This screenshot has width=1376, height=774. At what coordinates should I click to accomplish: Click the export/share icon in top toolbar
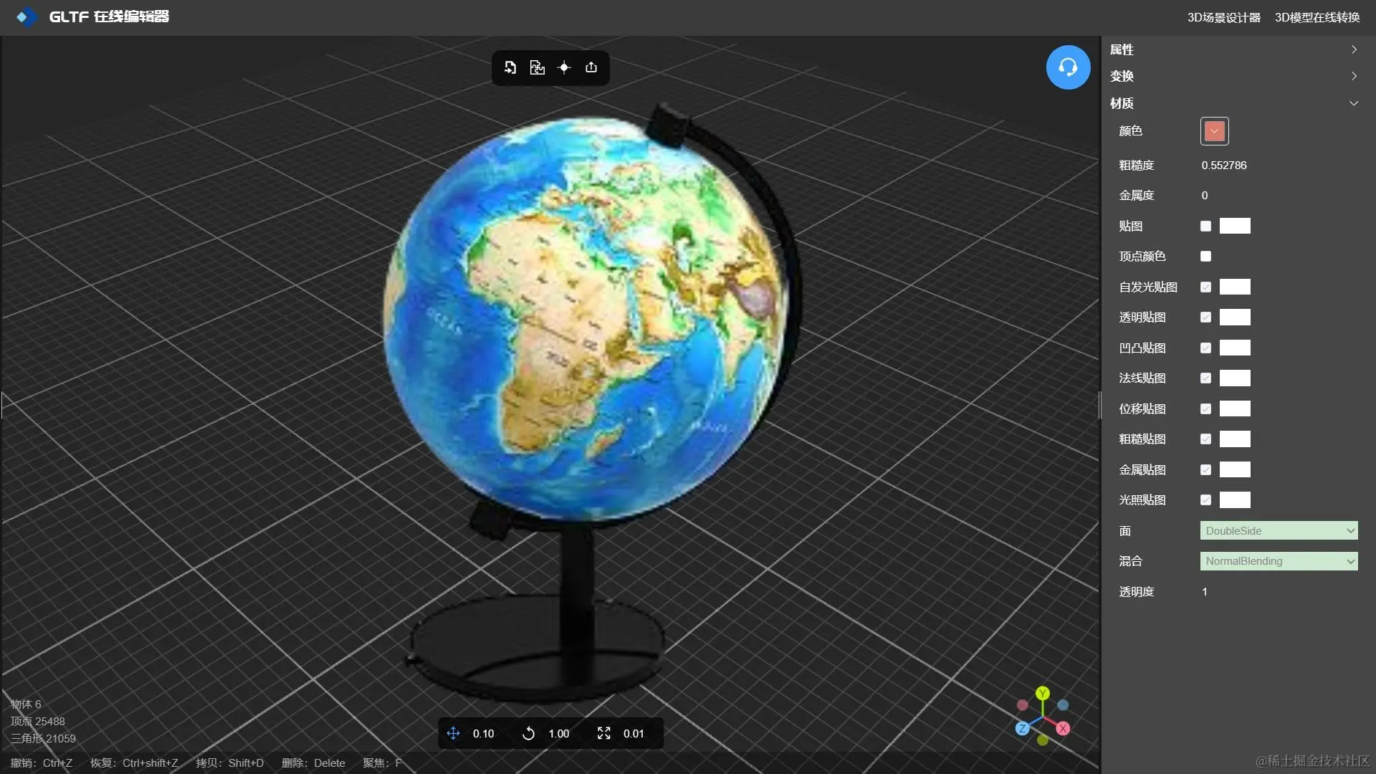pyautogui.click(x=591, y=67)
